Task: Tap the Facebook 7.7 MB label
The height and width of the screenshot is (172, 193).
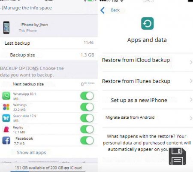Action: [x=24, y=141]
